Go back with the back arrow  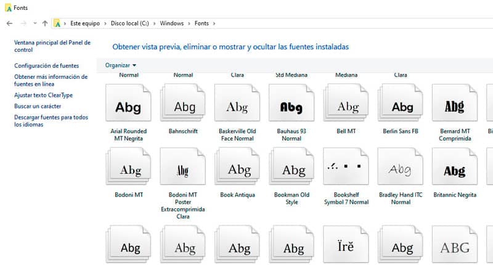(9, 23)
